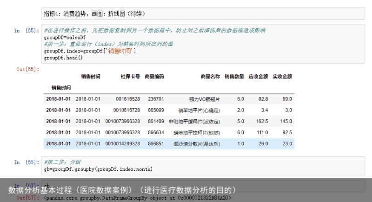
Task: Click product name 硝苯地平片(心痛定)
Action: pos(199,111)
